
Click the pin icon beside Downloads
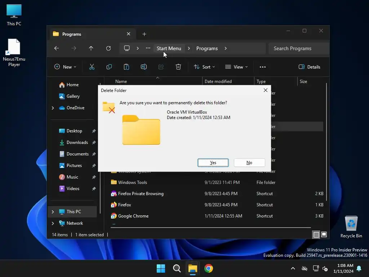pyautogui.click(x=94, y=142)
